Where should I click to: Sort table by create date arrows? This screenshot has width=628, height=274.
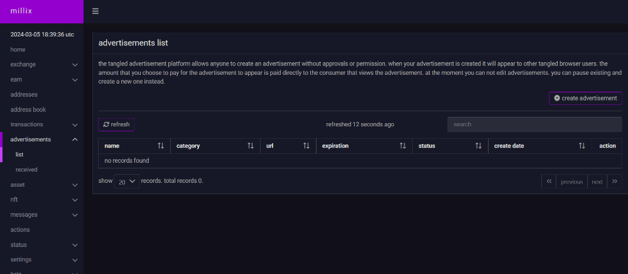[582, 146]
